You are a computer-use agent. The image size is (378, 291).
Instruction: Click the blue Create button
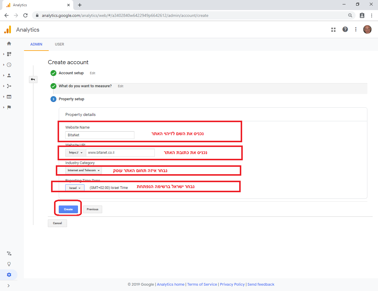[x=68, y=209]
